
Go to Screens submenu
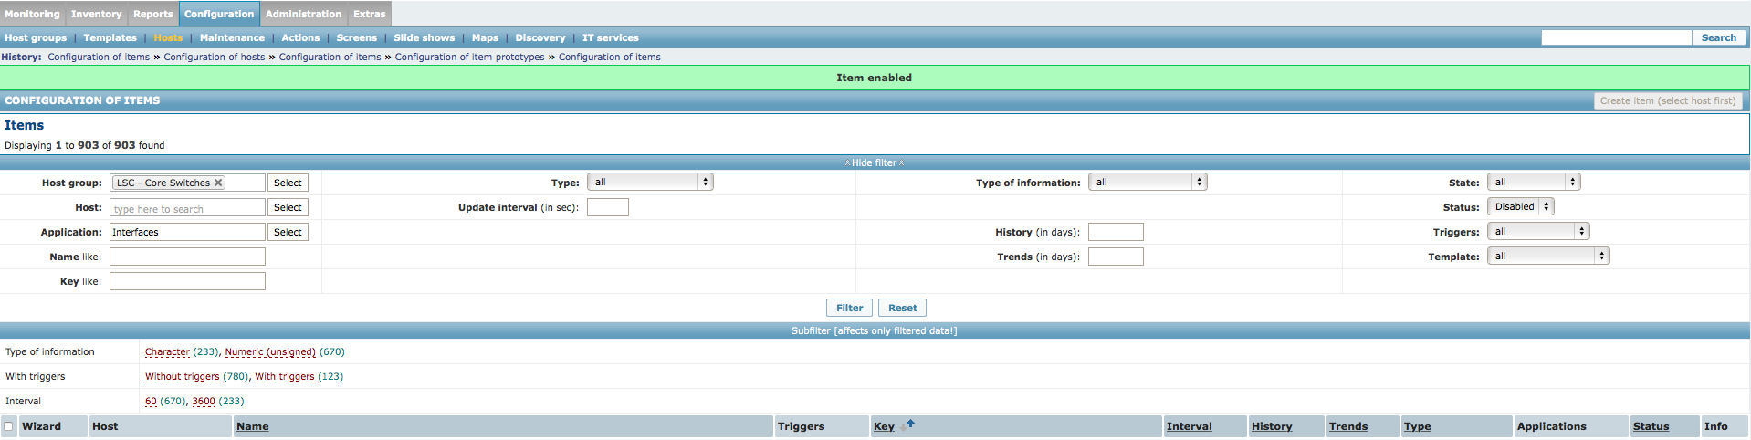click(x=356, y=37)
